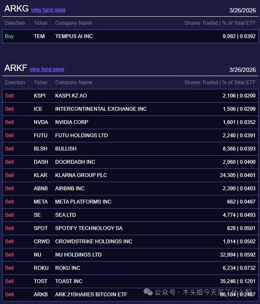This screenshot has height=304, width=260.
Task: Select NVIDIA CORP company name
Action: [71, 122]
